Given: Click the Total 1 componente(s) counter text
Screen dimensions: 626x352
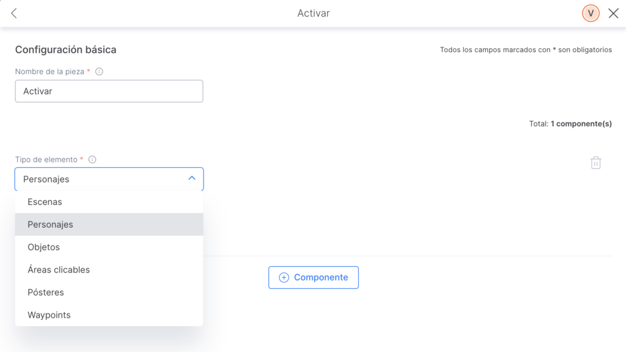Looking at the screenshot, I should click(x=570, y=124).
